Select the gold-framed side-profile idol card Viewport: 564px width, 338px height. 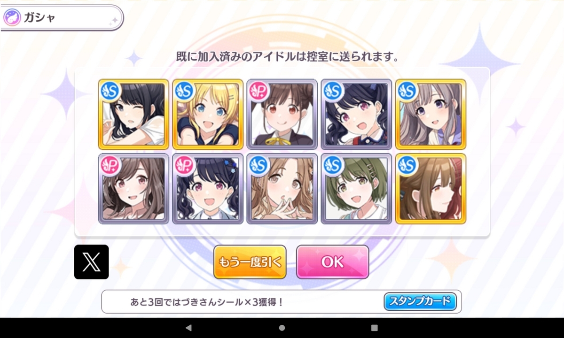coord(431,188)
